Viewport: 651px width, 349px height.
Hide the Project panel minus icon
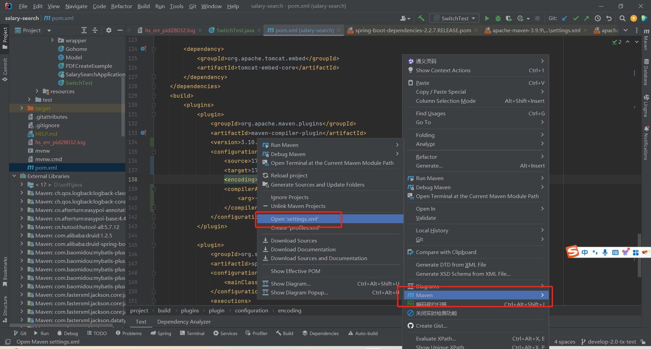click(120, 30)
